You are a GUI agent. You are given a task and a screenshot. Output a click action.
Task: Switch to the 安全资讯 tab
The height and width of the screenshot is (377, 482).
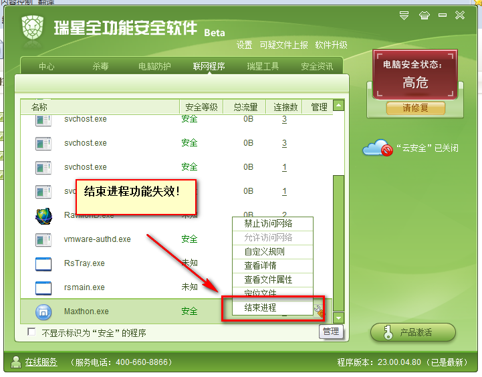click(317, 66)
